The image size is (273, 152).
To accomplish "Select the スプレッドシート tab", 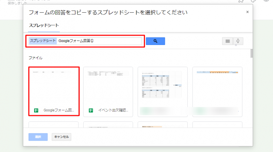I will click(43, 26).
